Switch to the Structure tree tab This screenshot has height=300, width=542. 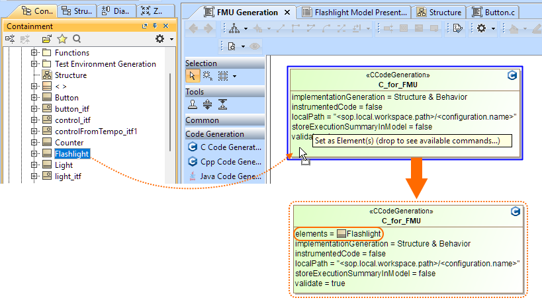point(77,11)
